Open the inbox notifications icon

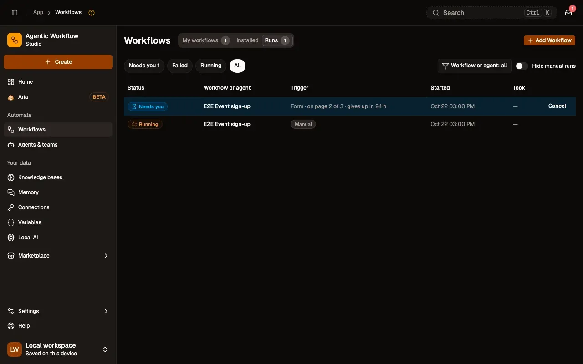point(568,13)
